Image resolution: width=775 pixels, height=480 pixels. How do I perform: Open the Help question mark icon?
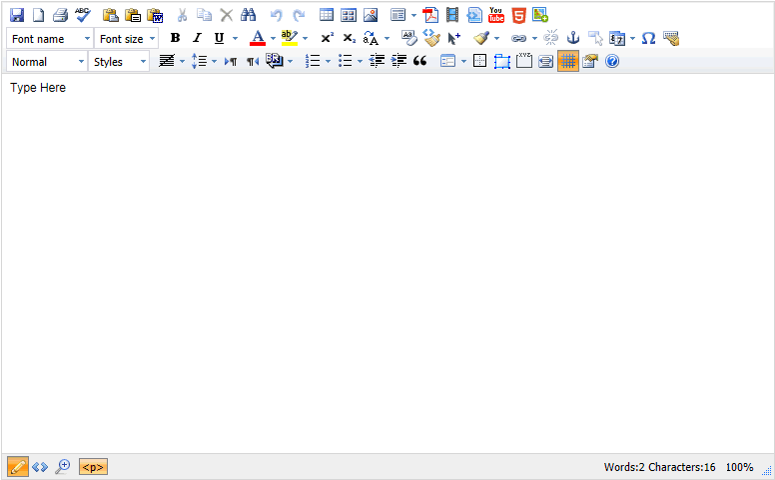612,61
